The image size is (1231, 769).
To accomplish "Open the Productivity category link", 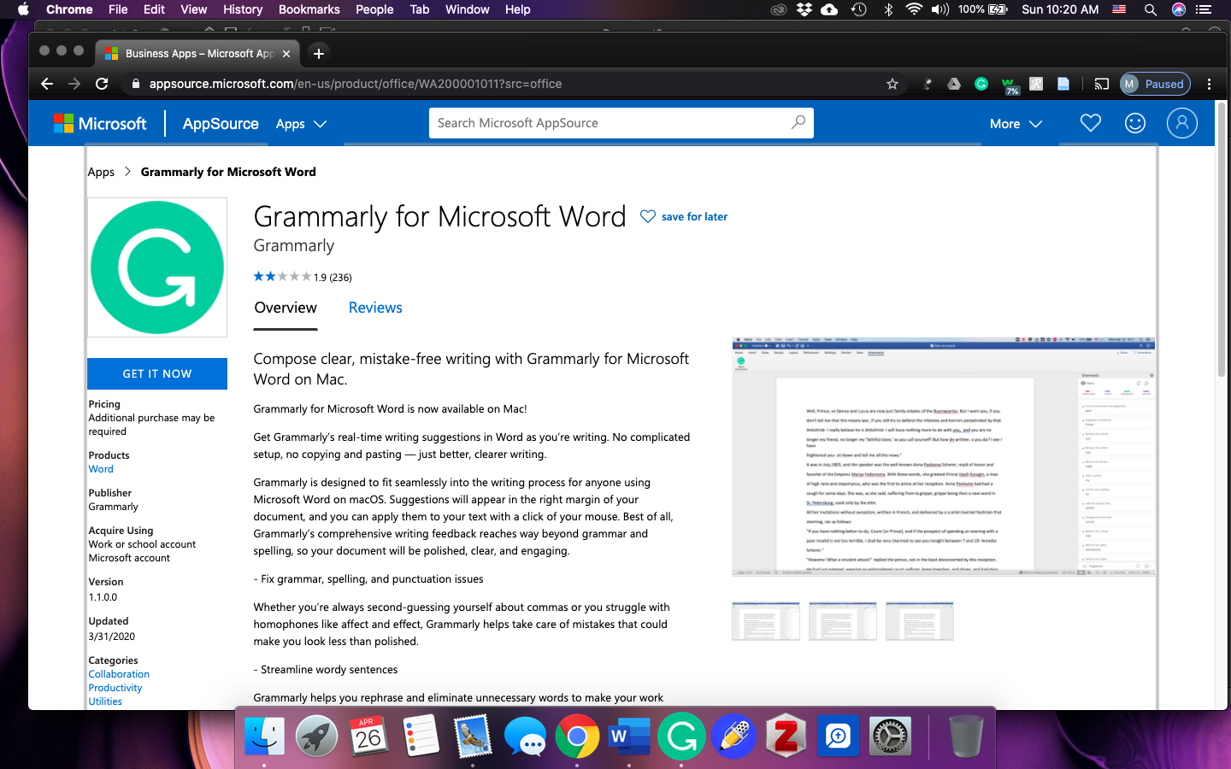I will point(115,687).
